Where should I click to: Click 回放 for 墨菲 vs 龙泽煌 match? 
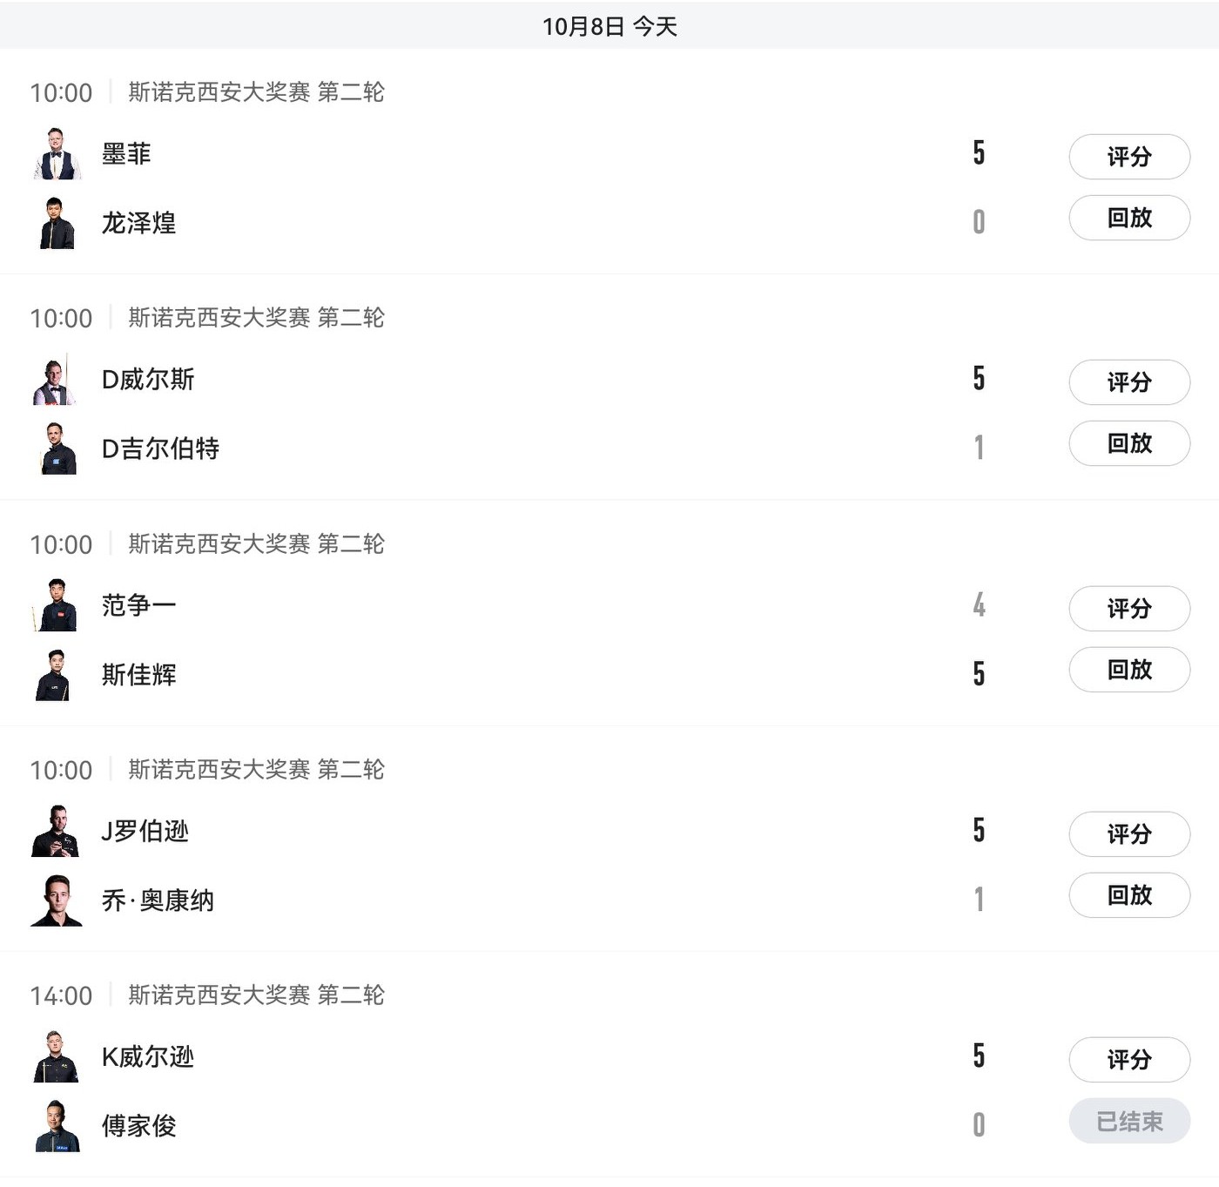tap(1128, 218)
